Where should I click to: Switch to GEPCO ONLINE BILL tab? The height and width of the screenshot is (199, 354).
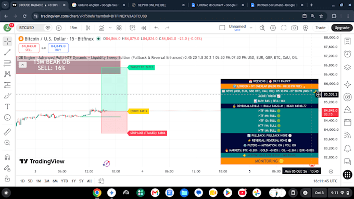click(158, 5)
